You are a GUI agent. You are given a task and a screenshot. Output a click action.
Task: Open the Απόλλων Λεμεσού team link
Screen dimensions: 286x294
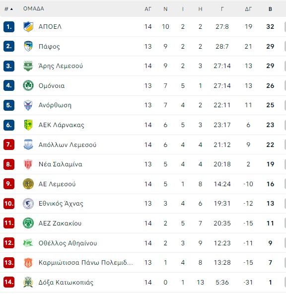click(x=68, y=145)
